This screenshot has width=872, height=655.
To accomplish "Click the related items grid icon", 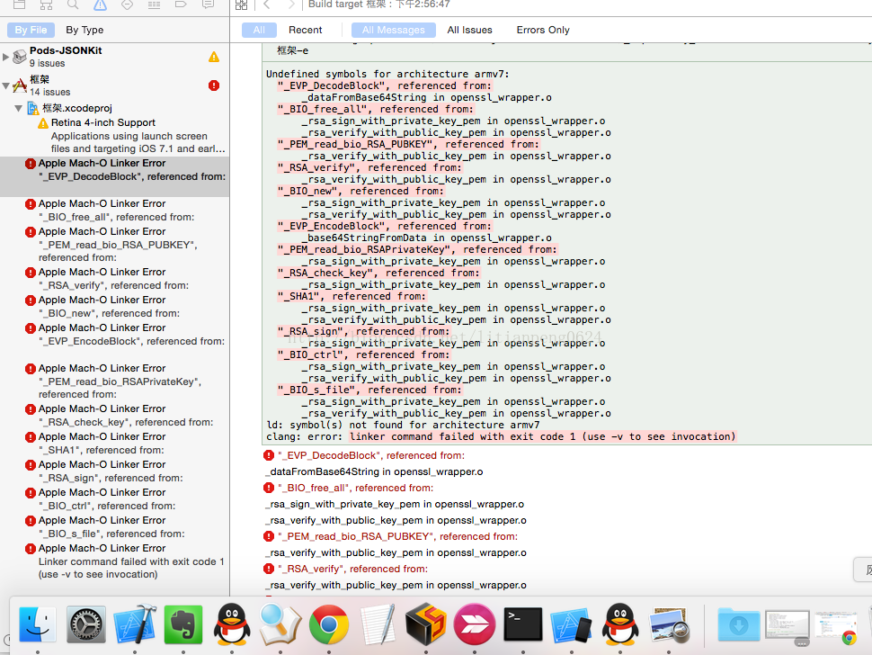I will pos(241,5).
